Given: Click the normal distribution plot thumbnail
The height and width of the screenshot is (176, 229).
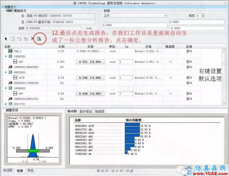Looking at the screenshot, I should [x=33, y=139].
